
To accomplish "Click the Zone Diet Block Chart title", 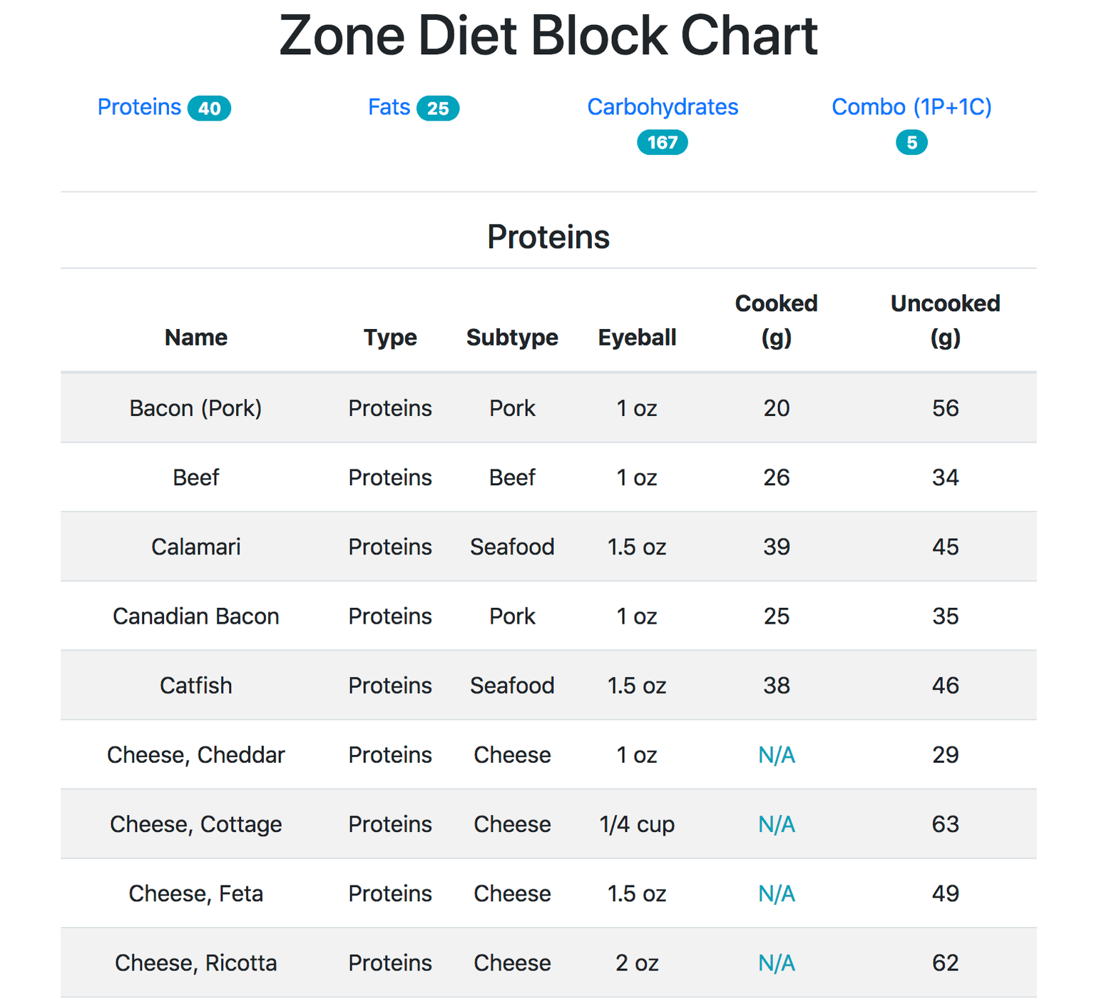I will (548, 36).
